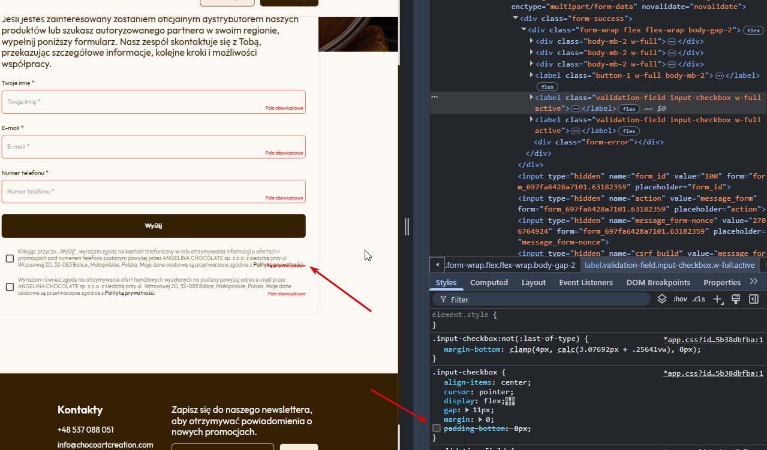The width and height of the screenshot is (767, 450).
Task: Open the Layout tab
Action: [x=534, y=282]
